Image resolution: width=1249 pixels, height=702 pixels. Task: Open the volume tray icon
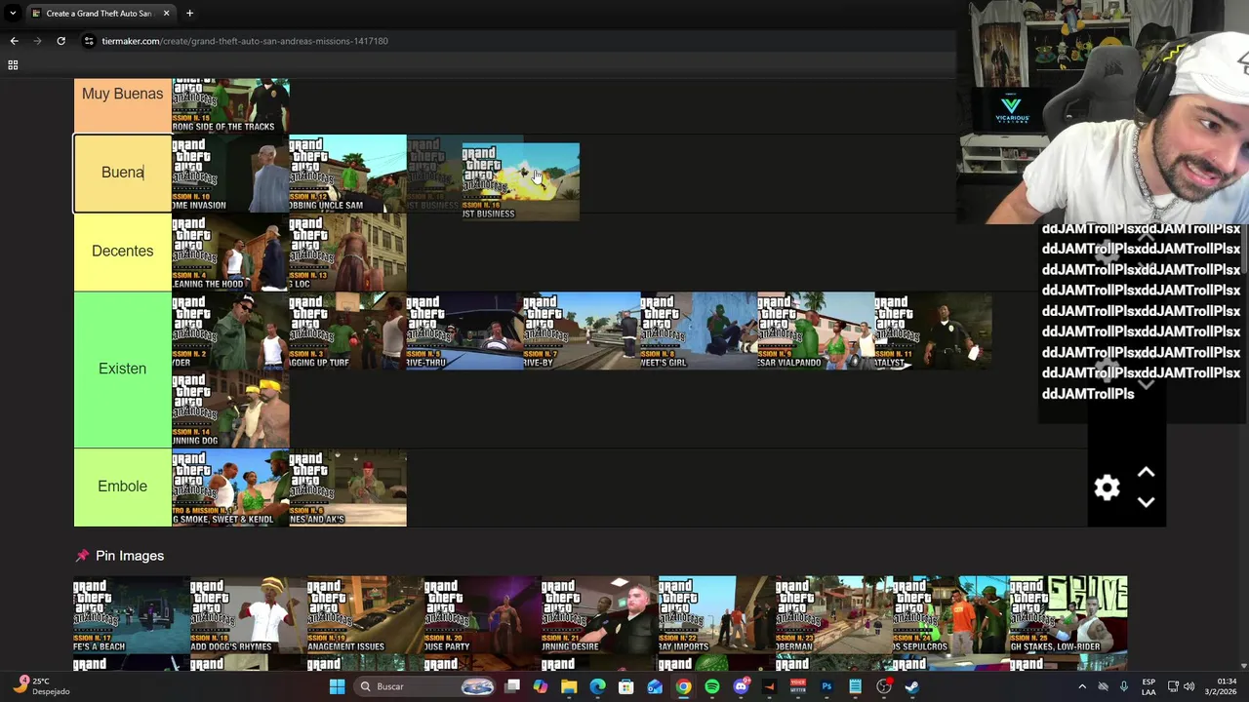pyautogui.click(x=1189, y=686)
